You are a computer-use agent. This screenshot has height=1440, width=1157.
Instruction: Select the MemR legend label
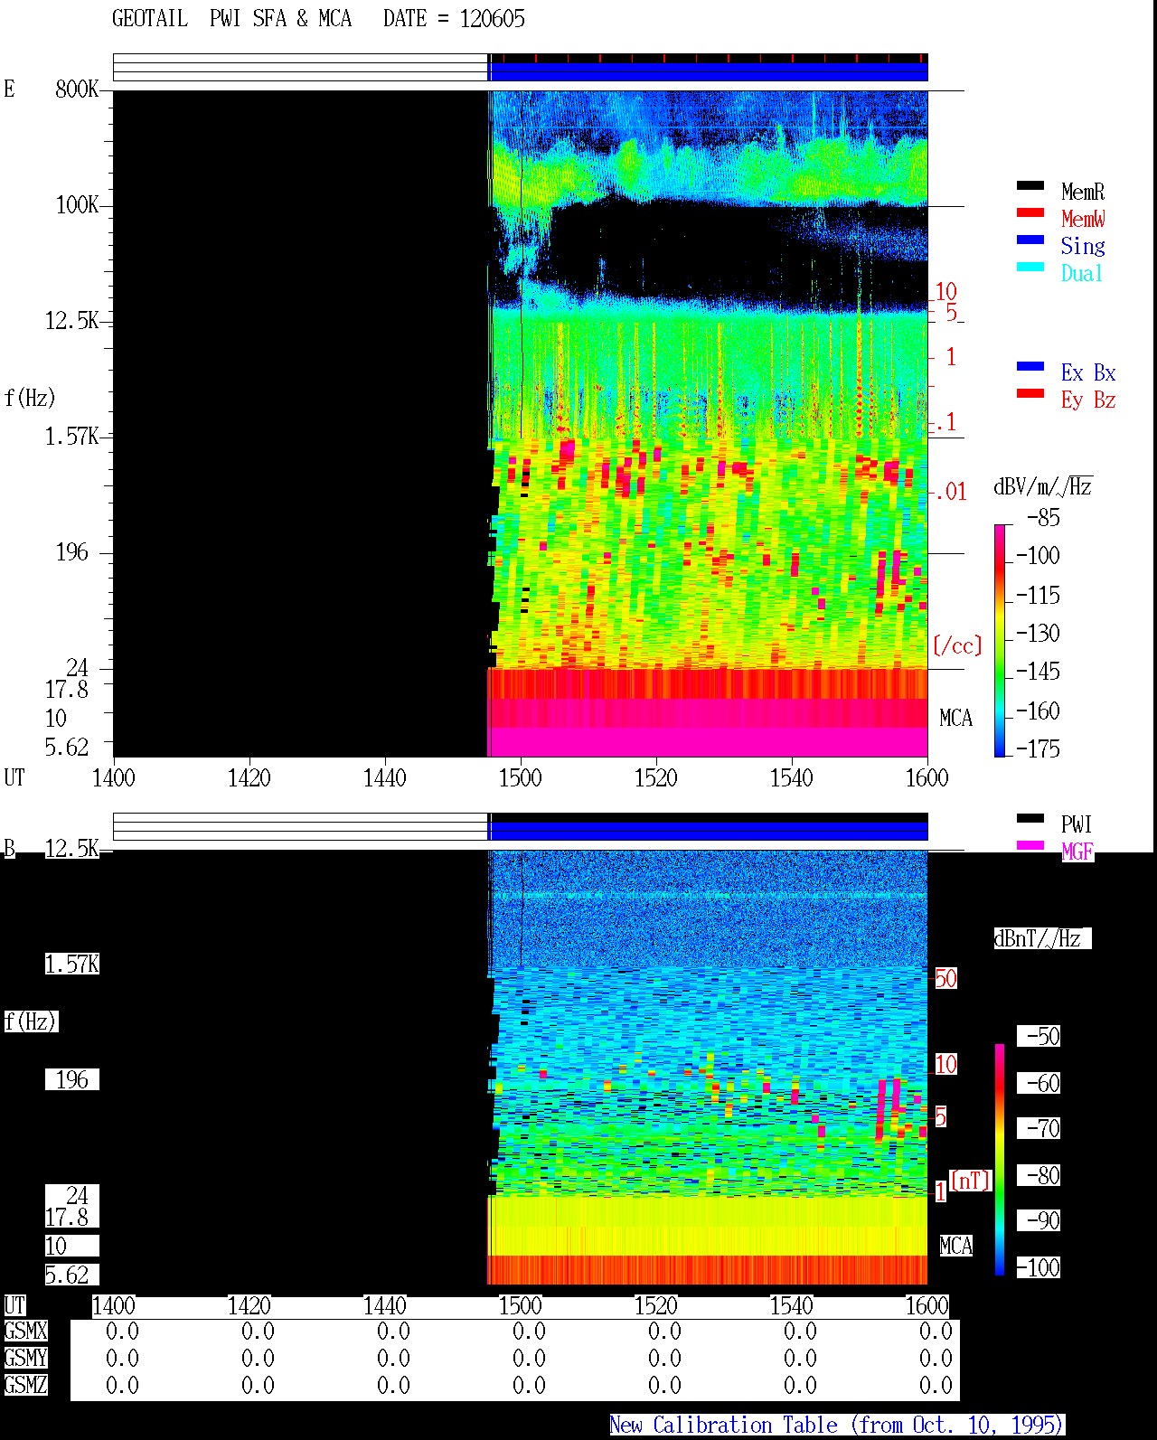click(1083, 192)
